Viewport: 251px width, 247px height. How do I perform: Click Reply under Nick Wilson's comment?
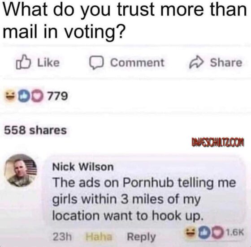pyautogui.click(x=141, y=237)
